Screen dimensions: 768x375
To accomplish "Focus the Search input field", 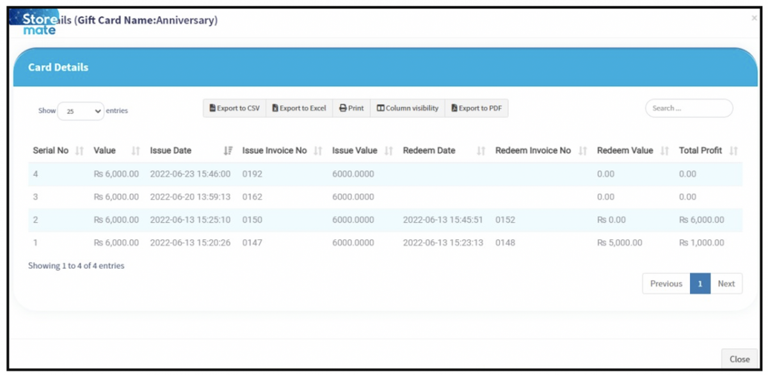I will [x=689, y=108].
